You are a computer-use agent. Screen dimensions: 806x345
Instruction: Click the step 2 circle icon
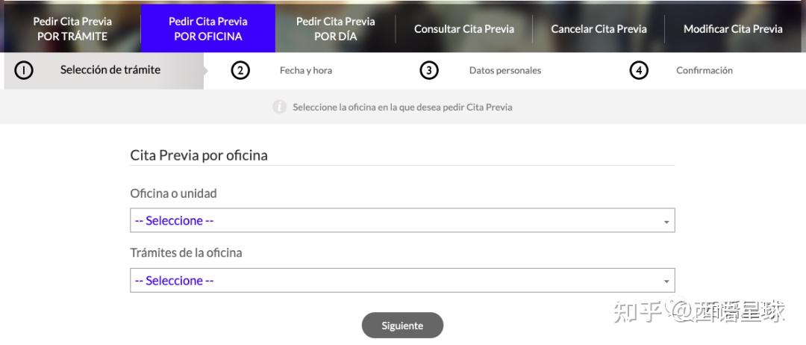click(x=240, y=70)
